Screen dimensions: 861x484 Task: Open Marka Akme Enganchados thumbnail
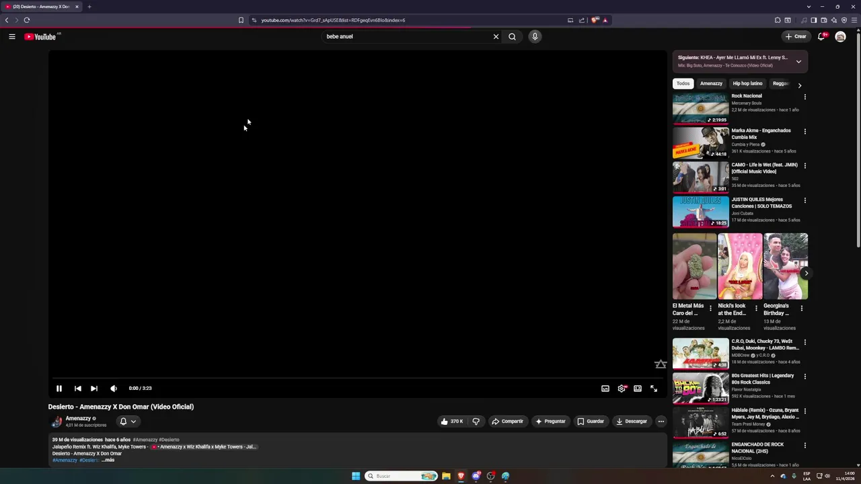click(x=700, y=143)
